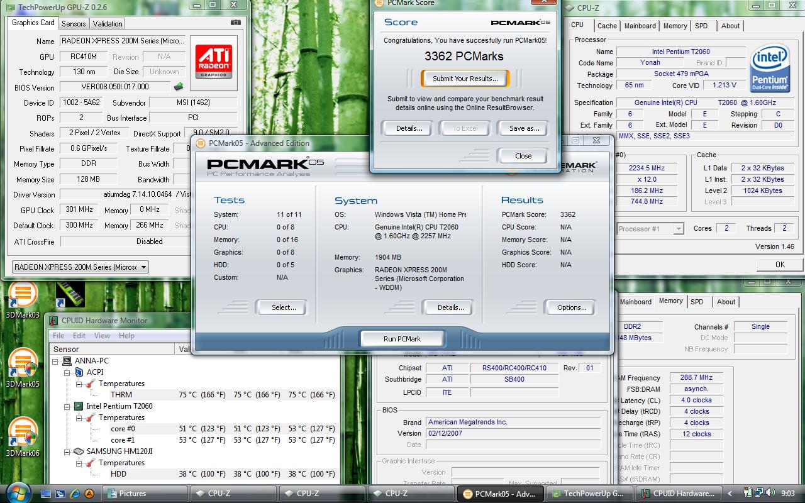
Task: Open the memory stick desktop shortcut
Action: (x=70, y=294)
